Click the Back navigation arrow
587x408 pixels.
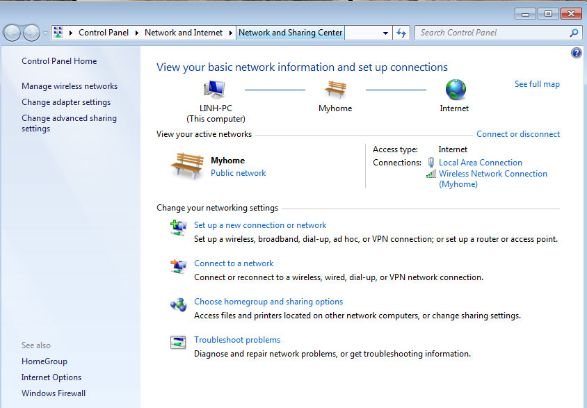point(12,33)
